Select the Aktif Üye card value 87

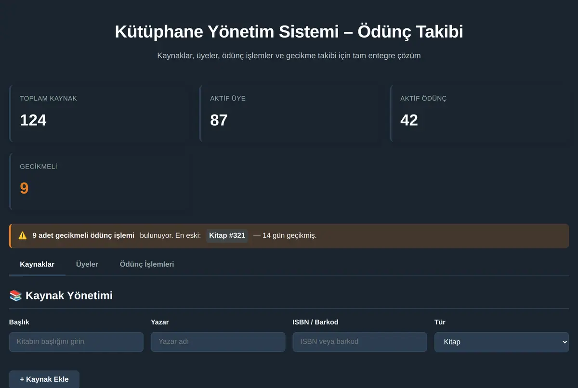tap(219, 120)
